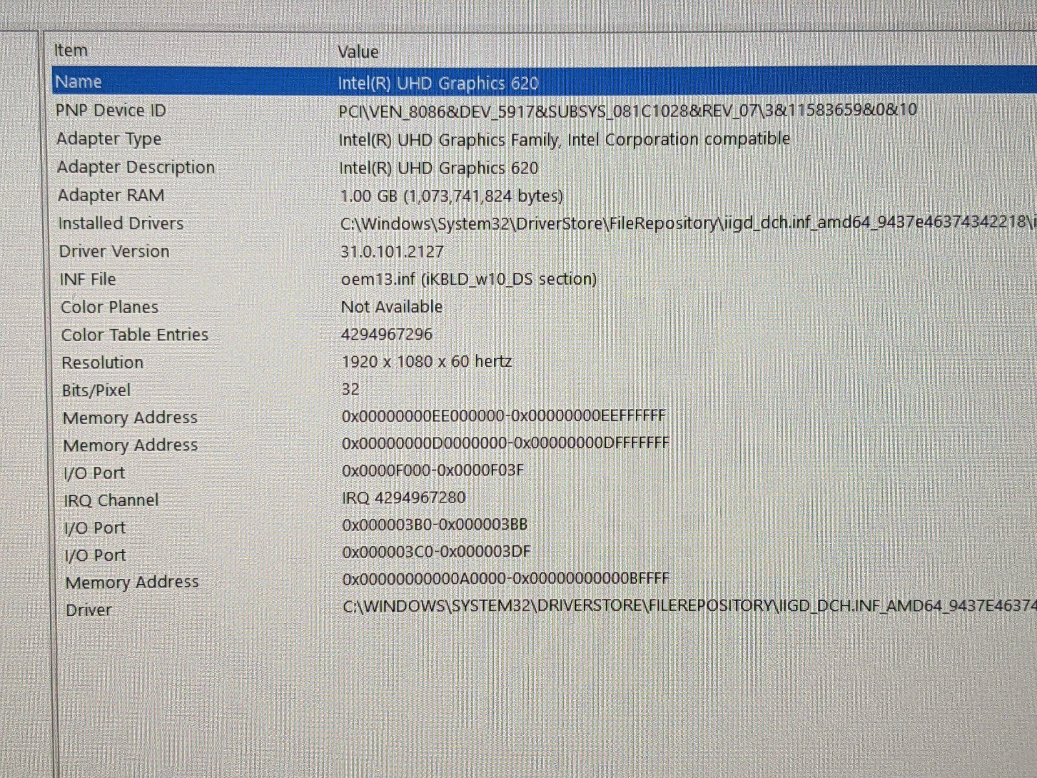Click the 31.0.101.2127 driver version value
This screenshot has height=778, width=1037.
point(392,252)
